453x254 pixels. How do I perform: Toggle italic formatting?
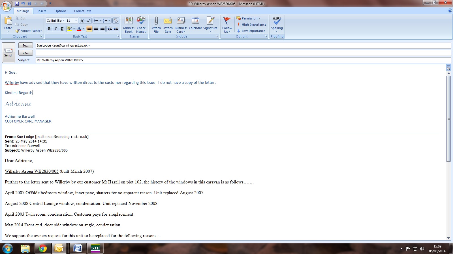(x=56, y=29)
